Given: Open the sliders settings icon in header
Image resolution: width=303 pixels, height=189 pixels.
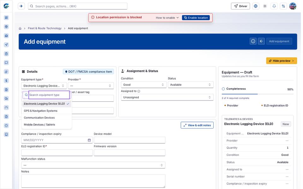Looking at the screenshot, I should [x=283, y=6].
